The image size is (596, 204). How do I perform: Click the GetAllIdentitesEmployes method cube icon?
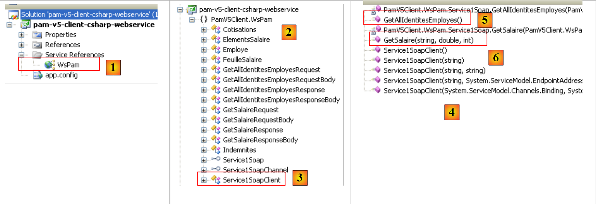point(377,20)
